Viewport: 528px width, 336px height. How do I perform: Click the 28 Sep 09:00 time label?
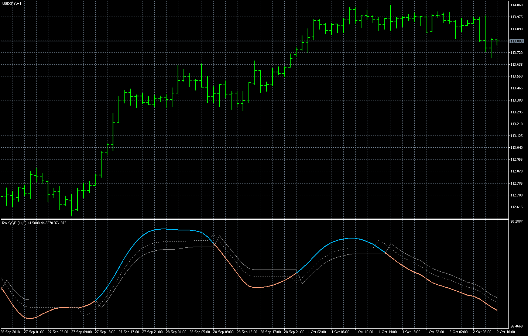[223, 332]
